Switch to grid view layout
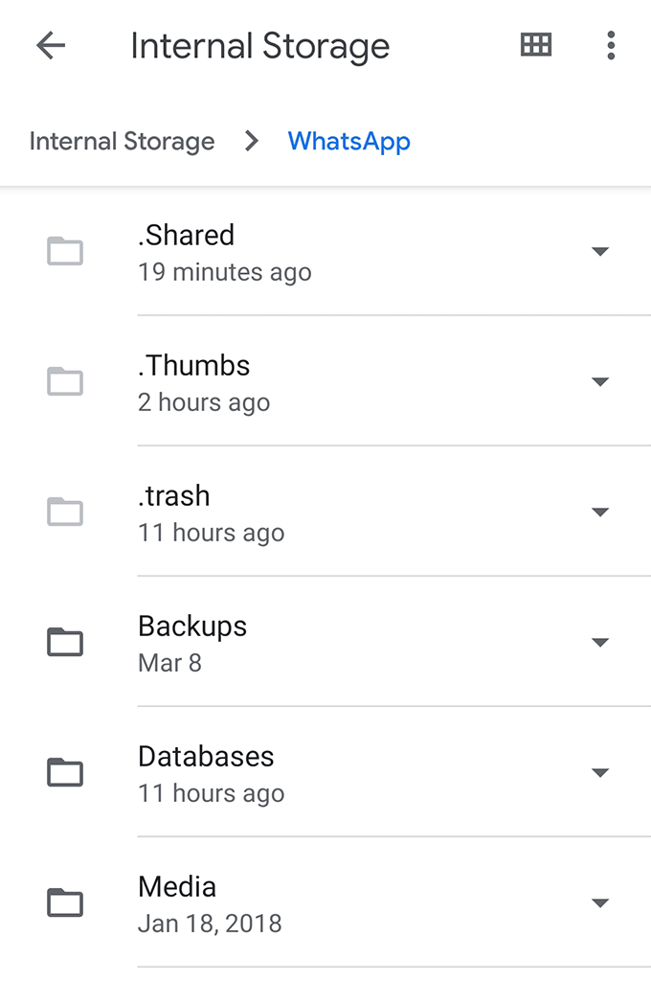 click(x=536, y=45)
